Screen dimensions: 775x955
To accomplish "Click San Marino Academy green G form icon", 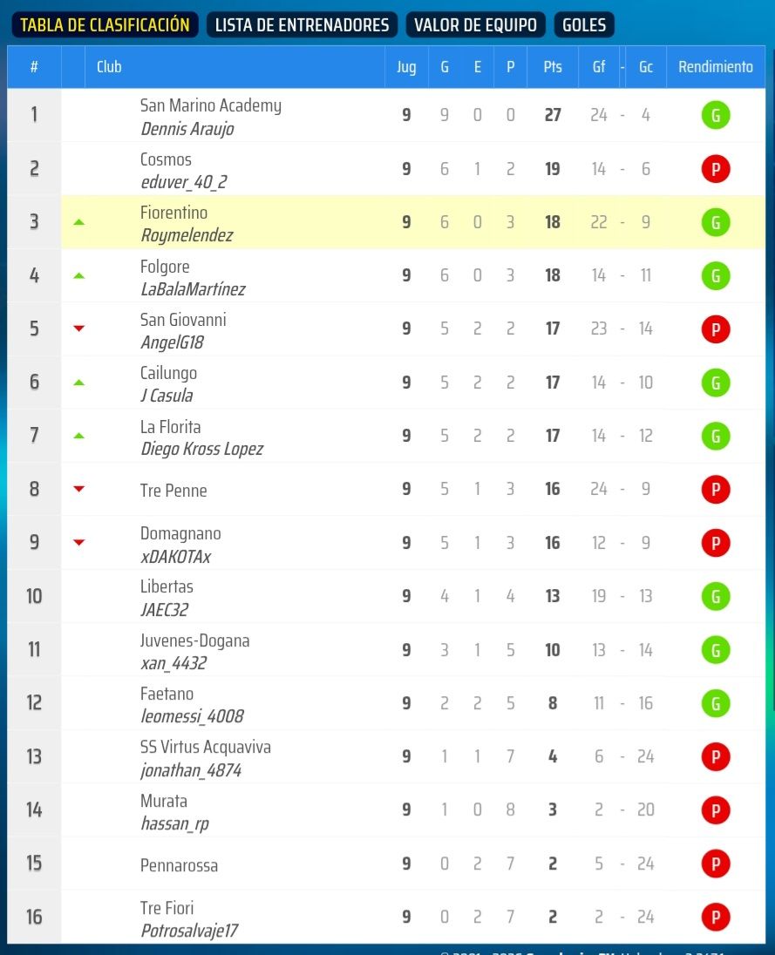I will [x=716, y=115].
